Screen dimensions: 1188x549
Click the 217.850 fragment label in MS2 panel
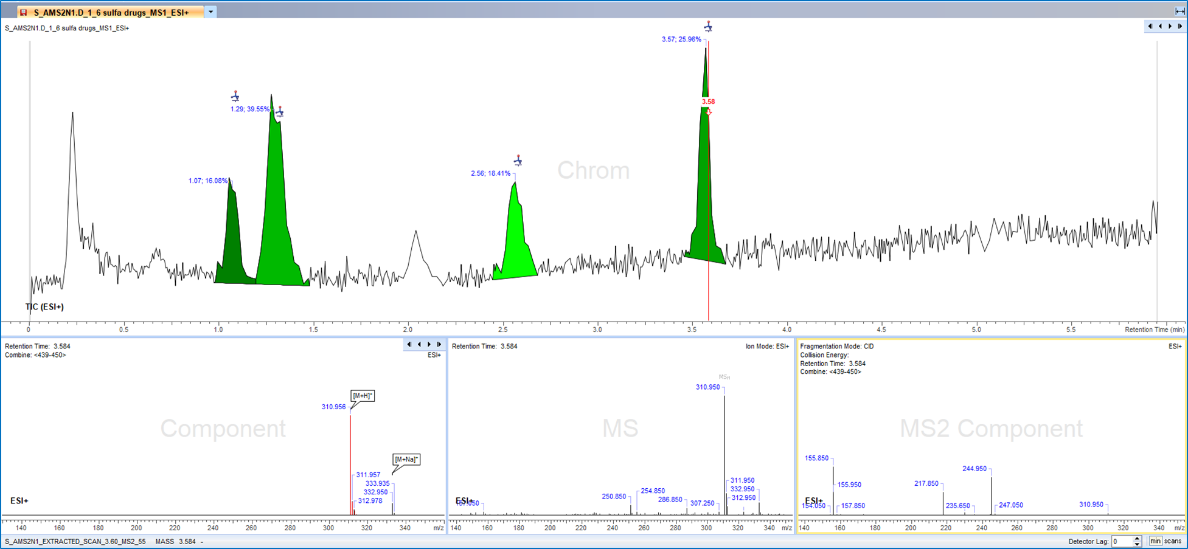point(926,484)
